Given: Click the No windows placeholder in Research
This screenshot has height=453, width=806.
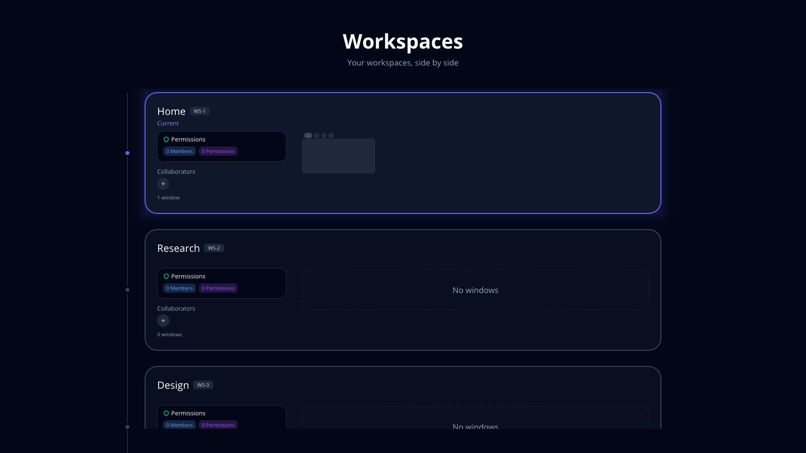Looking at the screenshot, I should pyautogui.click(x=476, y=290).
